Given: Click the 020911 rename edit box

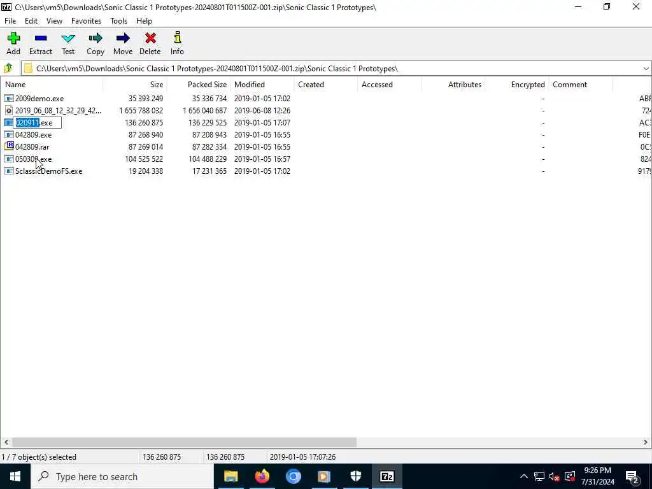Looking at the screenshot, I should (38, 123).
